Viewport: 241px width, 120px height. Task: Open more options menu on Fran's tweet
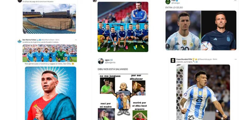click(235, 1)
